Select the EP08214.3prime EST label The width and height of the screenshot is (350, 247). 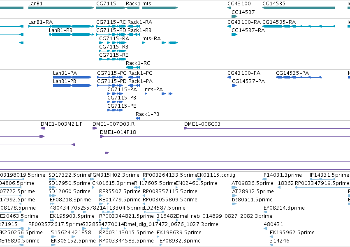284,208
